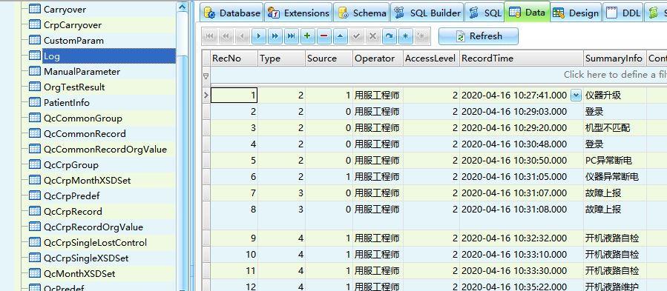Sort by RecordTime column header
This screenshot has height=291, width=667.
pos(521,58)
